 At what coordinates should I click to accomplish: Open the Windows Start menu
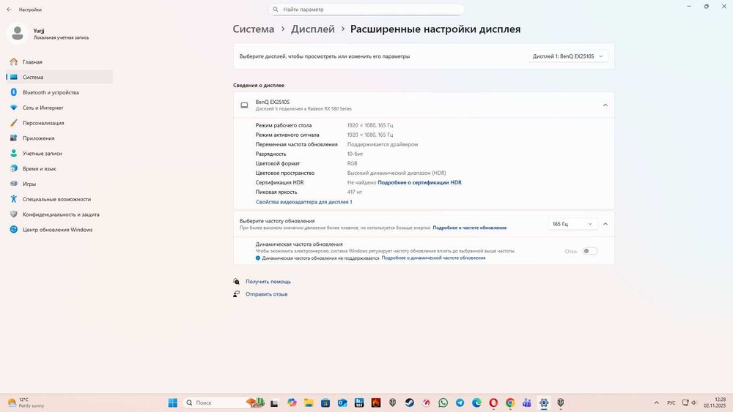172,402
